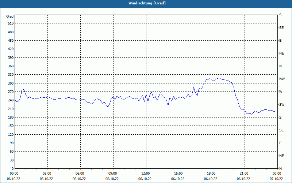Click the 09:00 time axis label
The image size is (292, 183).
click(113, 173)
